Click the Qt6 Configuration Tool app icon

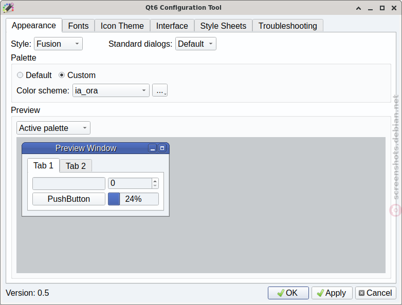pos(8,8)
